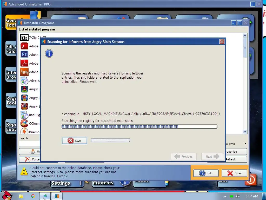Click the small secondary progress bar
Viewport: 266px width, 200px height.
tap(110, 140)
